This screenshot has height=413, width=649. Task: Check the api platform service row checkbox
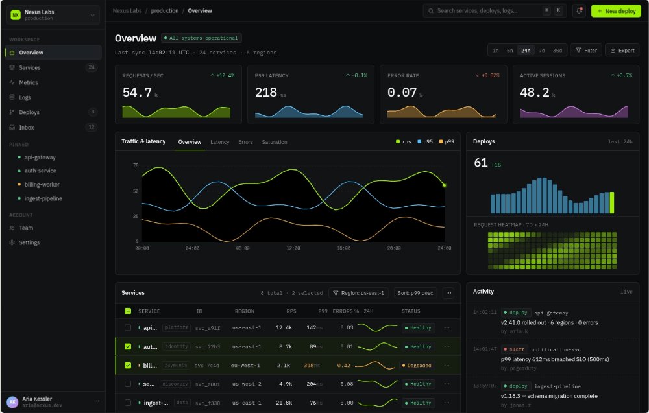128,328
